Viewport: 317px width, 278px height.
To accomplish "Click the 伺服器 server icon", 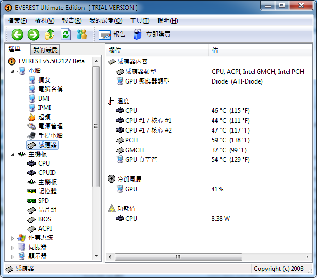I will (x=22, y=247).
